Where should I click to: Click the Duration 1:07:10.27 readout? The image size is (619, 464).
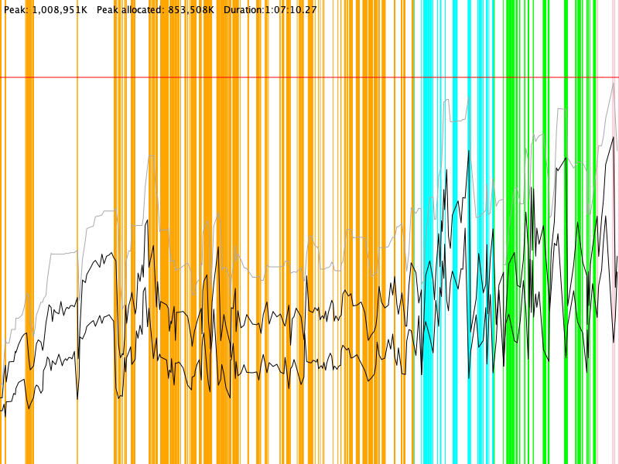[x=270, y=10]
